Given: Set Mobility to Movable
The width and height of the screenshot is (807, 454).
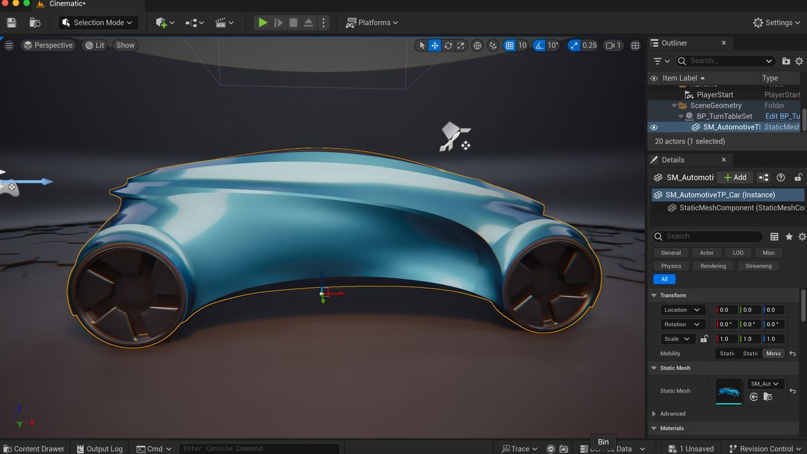Looking at the screenshot, I should [773, 353].
